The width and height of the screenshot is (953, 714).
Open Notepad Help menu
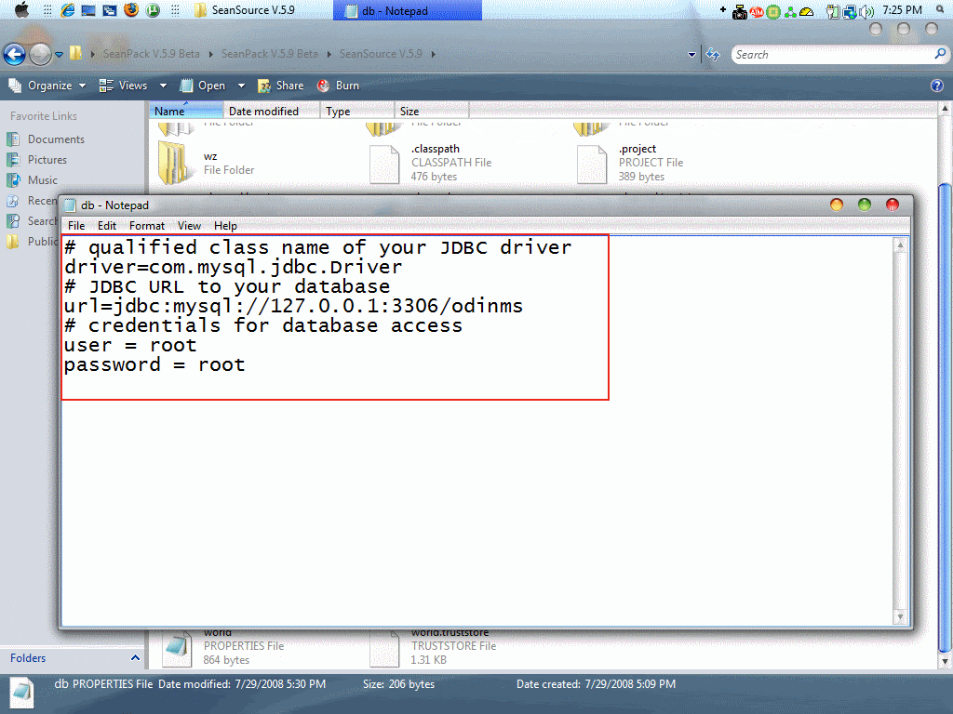coord(225,226)
